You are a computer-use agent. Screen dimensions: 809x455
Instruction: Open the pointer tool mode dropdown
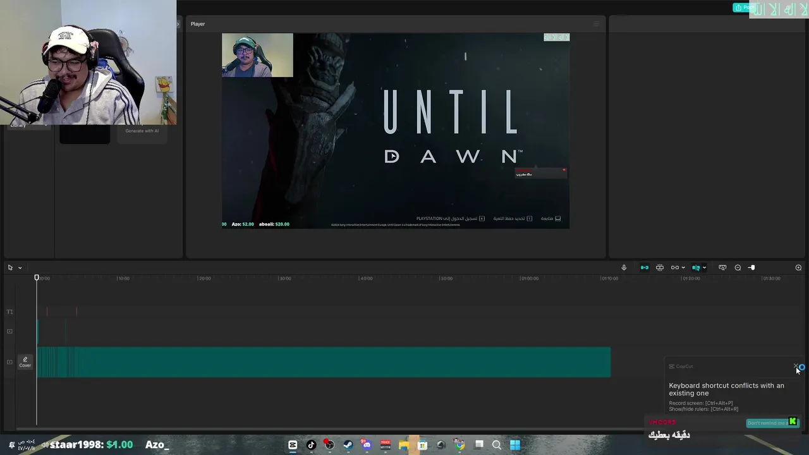click(x=20, y=267)
